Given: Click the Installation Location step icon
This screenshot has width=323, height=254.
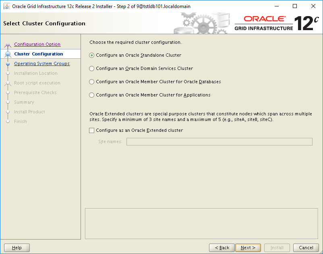Looking at the screenshot, I should pyautogui.click(x=8, y=73).
